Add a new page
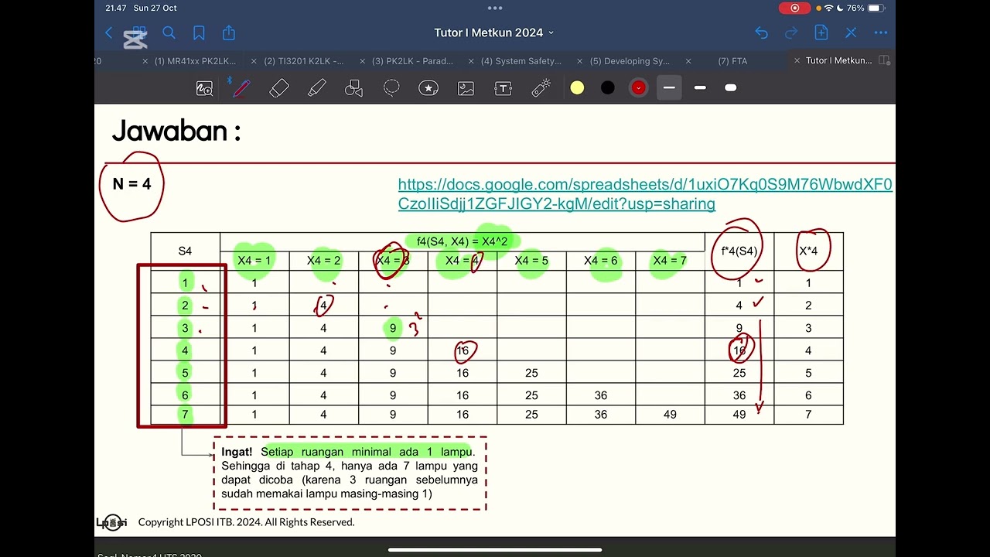990x557 pixels. [821, 32]
